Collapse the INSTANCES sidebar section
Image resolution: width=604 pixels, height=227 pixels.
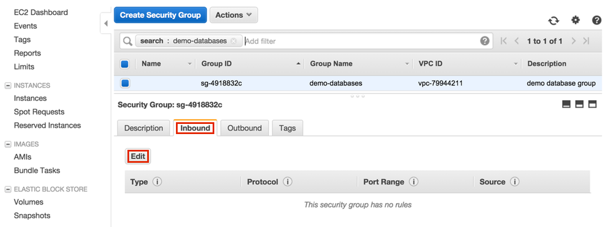tap(8, 86)
